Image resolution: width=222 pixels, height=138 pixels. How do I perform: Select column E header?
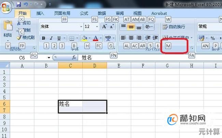(119, 66)
